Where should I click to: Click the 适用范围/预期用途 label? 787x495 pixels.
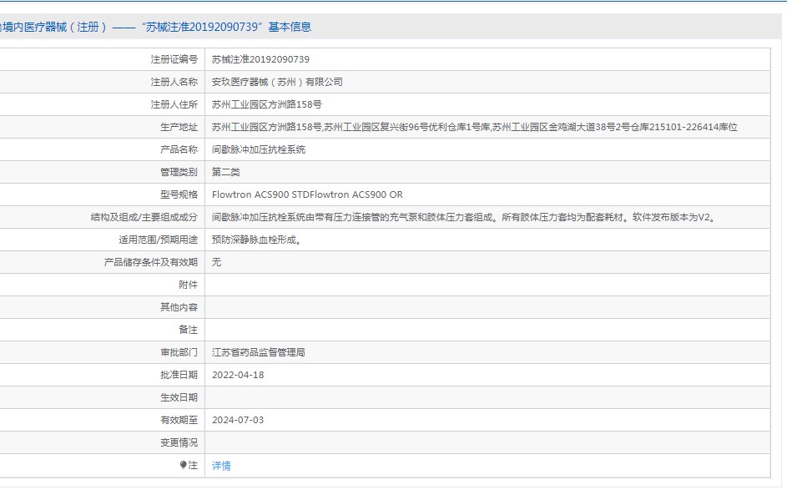[158, 240]
